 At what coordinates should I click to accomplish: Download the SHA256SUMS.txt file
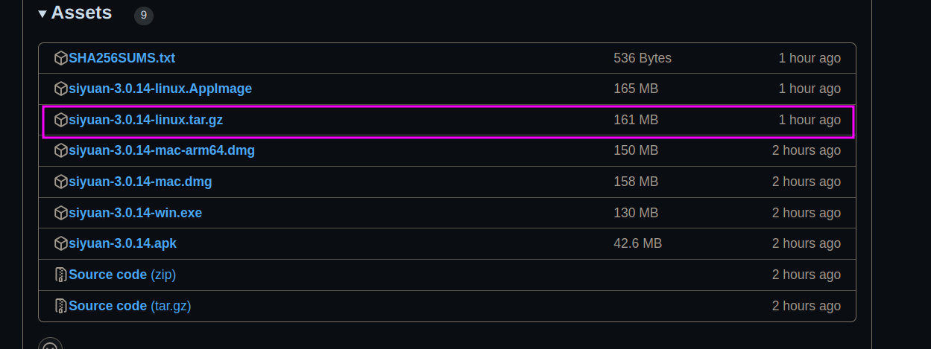(122, 58)
